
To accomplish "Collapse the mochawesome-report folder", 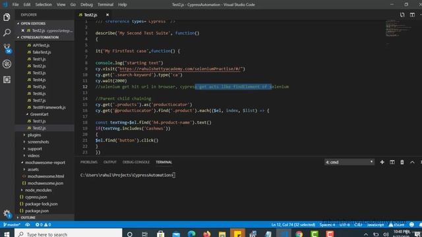I will coord(45,163).
